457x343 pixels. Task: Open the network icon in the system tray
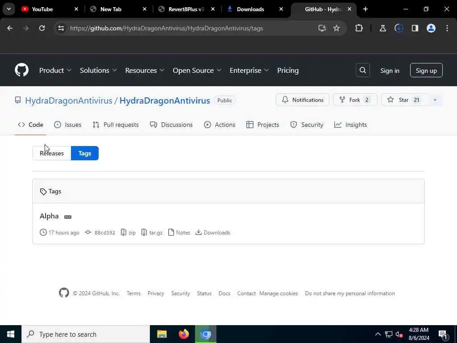(389, 334)
